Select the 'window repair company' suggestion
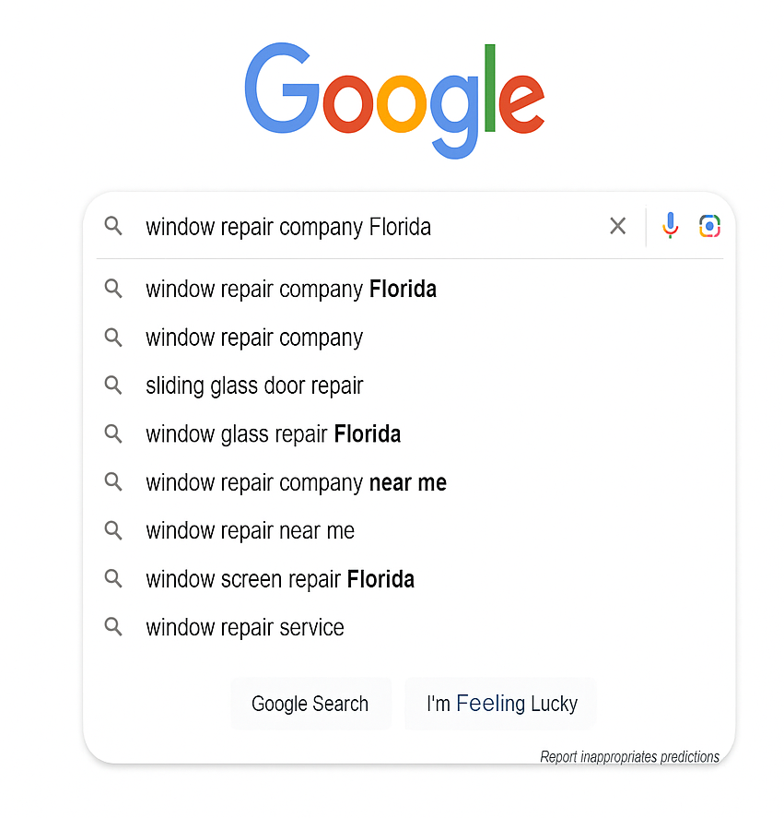784x818 pixels. pos(254,338)
